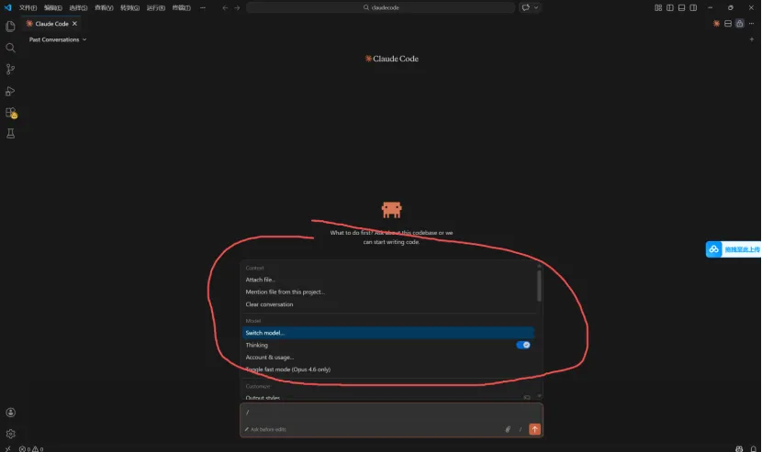Start a new conversation with plus icon
The width and height of the screenshot is (762, 452).
click(x=751, y=39)
